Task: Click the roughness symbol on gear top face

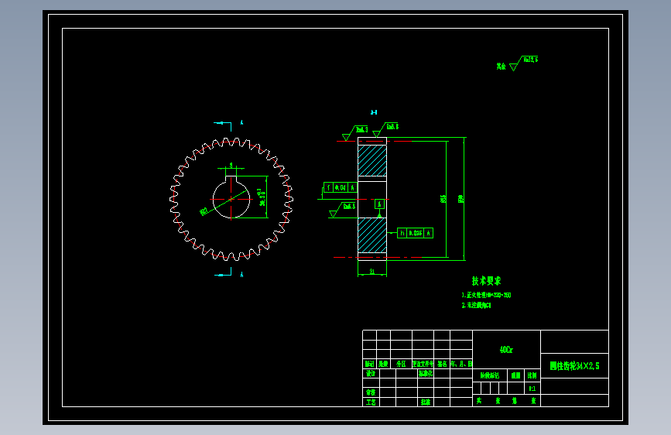Action: (385, 130)
